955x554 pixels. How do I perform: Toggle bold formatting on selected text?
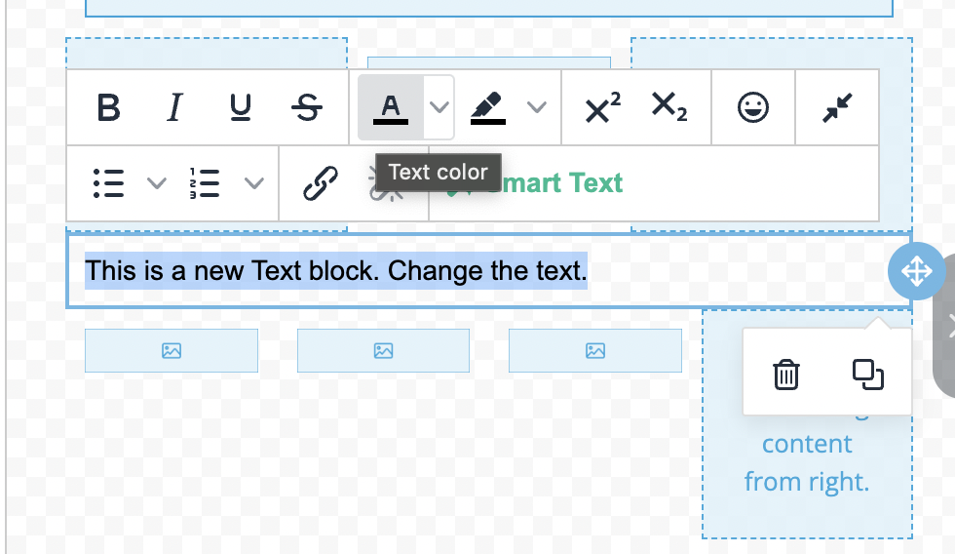pyautogui.click(x=109, y=107)
